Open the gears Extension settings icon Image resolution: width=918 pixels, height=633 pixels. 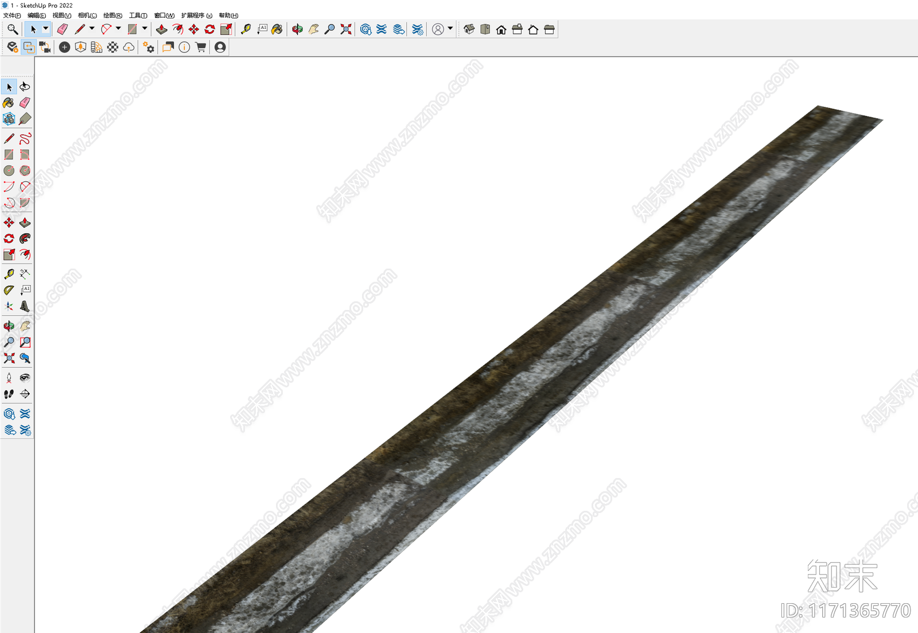pyautogui.click(x=149, y=47)
